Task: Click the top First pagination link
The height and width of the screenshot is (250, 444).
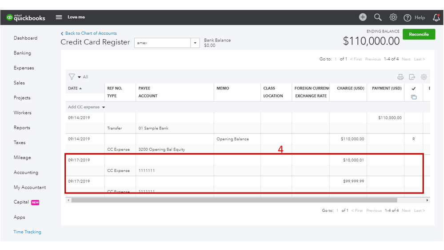Action: (x=356, y=59)
